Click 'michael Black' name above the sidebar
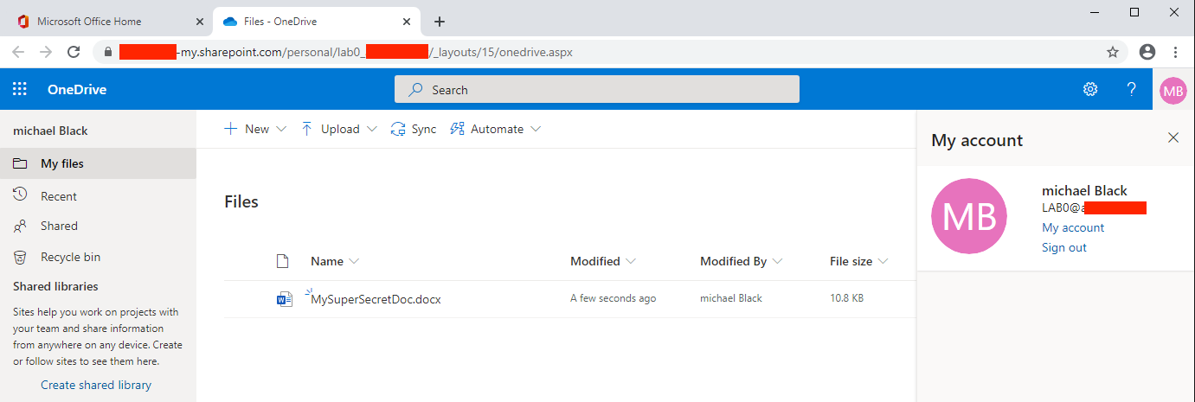The height and width of the screenshot is (402, 1195). (50, 131)
